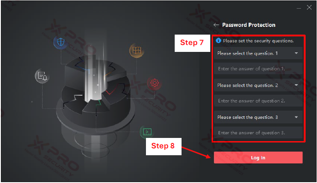The image size is (317, 183).
Task: Open the question 1 dropdown
Action: click(x=258, y=53)
